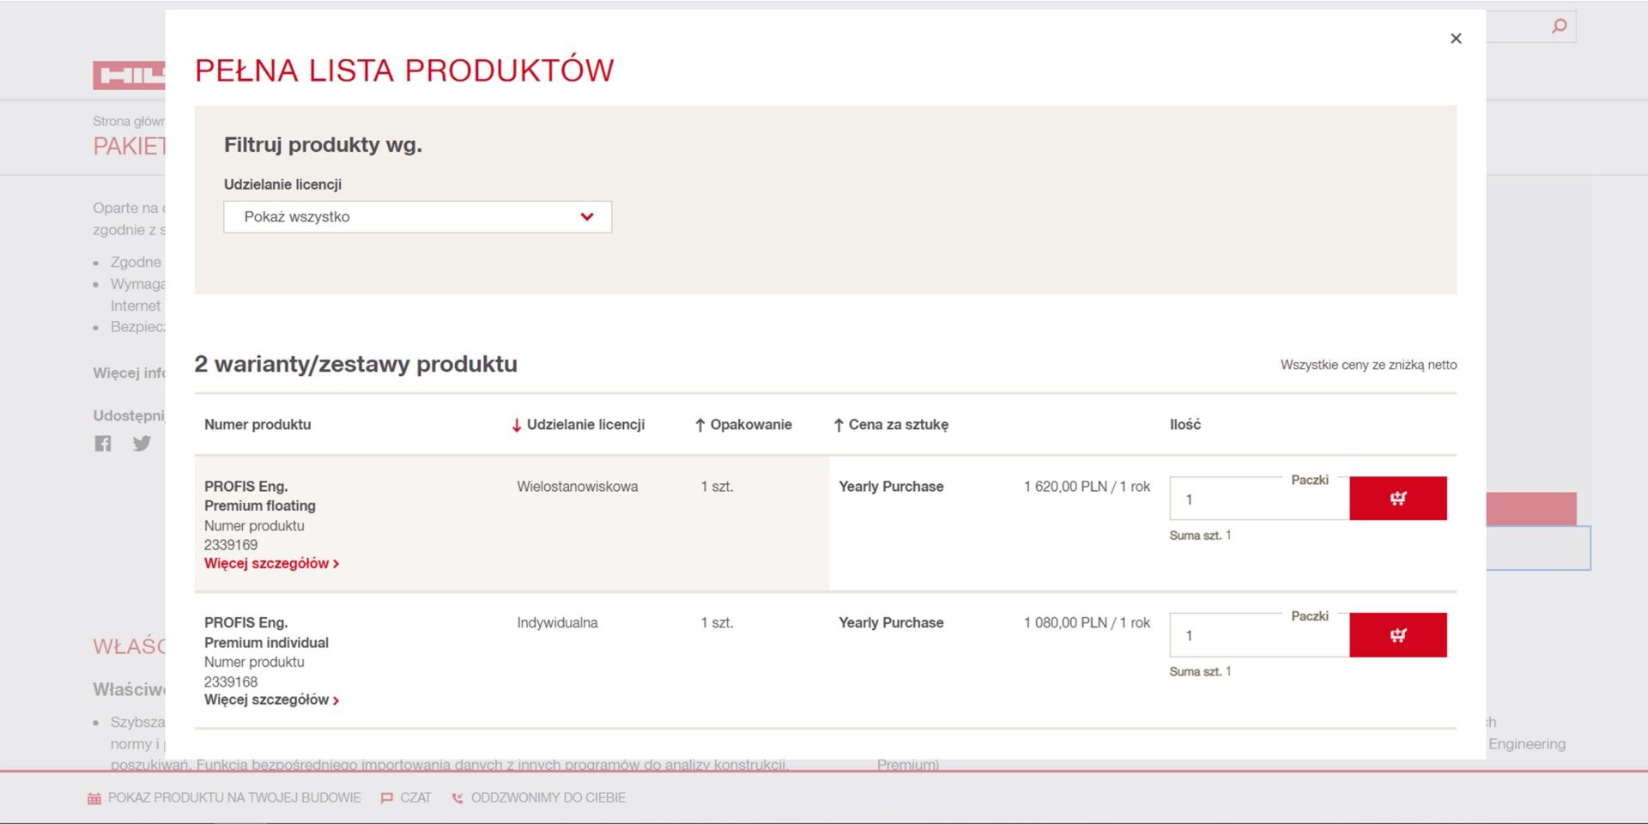Open more details for product 2339169
The height and width of the screenshot is (824, 1648).
point(271,564)
